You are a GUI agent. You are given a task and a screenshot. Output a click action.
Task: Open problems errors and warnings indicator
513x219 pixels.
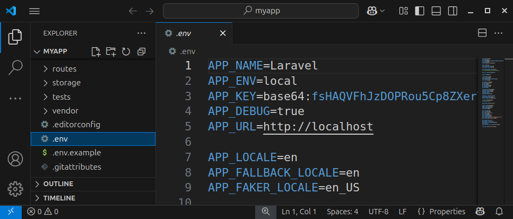pyautogui.click(x=43, y=212)
